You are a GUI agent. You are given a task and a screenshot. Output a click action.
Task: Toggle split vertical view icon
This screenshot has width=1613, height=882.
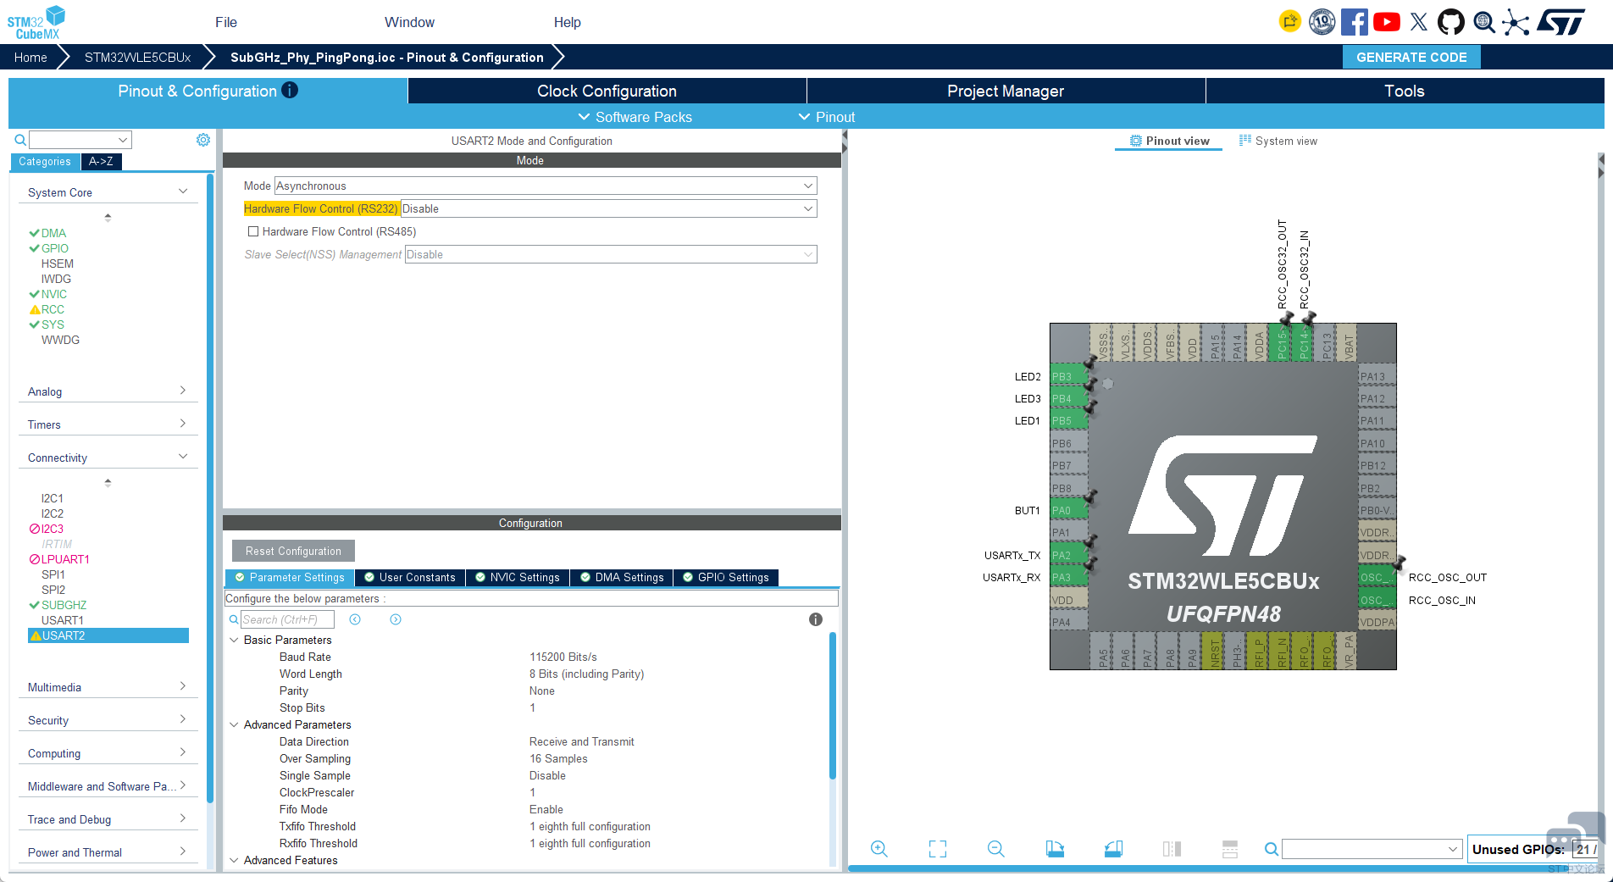tap(1172, 849)
